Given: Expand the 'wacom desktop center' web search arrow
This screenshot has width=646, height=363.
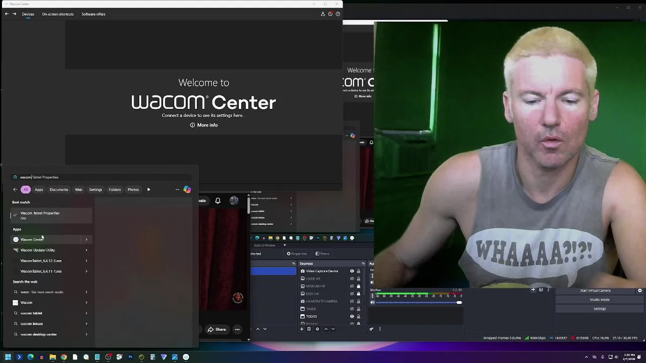Looking at the screenshot, I should click(86, 334).
